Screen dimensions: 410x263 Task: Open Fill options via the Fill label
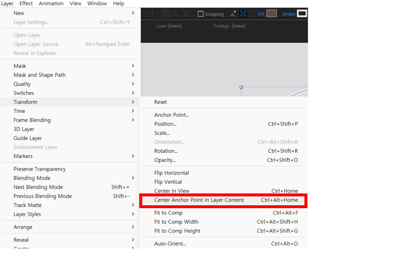coord(261,14)
